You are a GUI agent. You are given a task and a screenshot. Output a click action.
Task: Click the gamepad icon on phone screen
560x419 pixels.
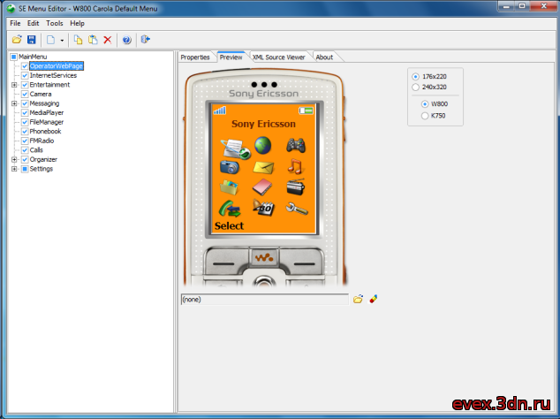[296, 146]
